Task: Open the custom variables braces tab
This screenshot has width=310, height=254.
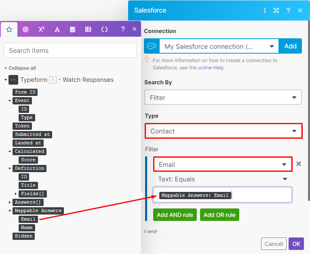Action: (104, 29)
